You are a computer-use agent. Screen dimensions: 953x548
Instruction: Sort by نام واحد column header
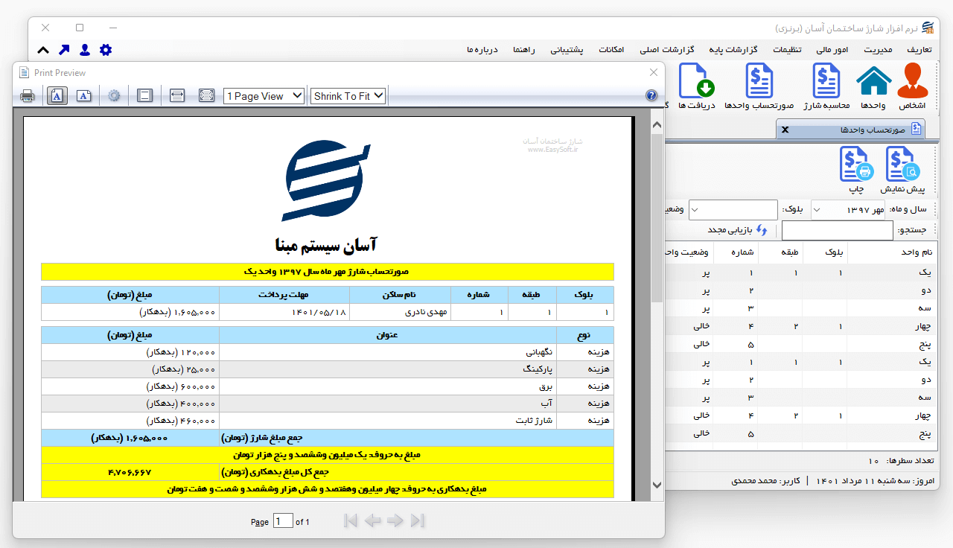pyautogui.click(x=893, y=252)
